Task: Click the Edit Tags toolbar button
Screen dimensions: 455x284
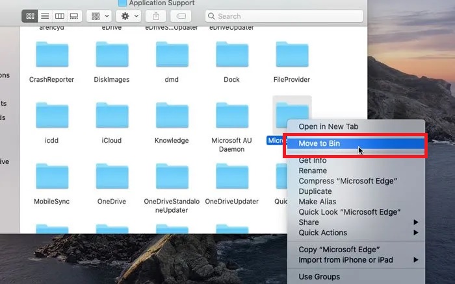Action: point(181,16)
